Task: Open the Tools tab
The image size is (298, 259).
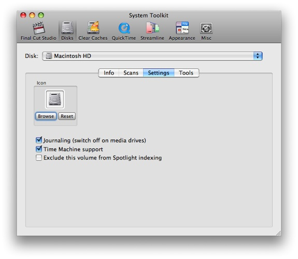Action: pyautogui.click(x=186, y=73)
